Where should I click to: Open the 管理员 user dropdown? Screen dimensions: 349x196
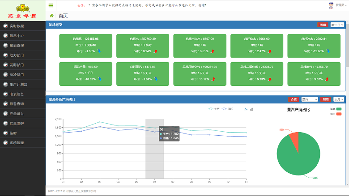tap(341, 5)
